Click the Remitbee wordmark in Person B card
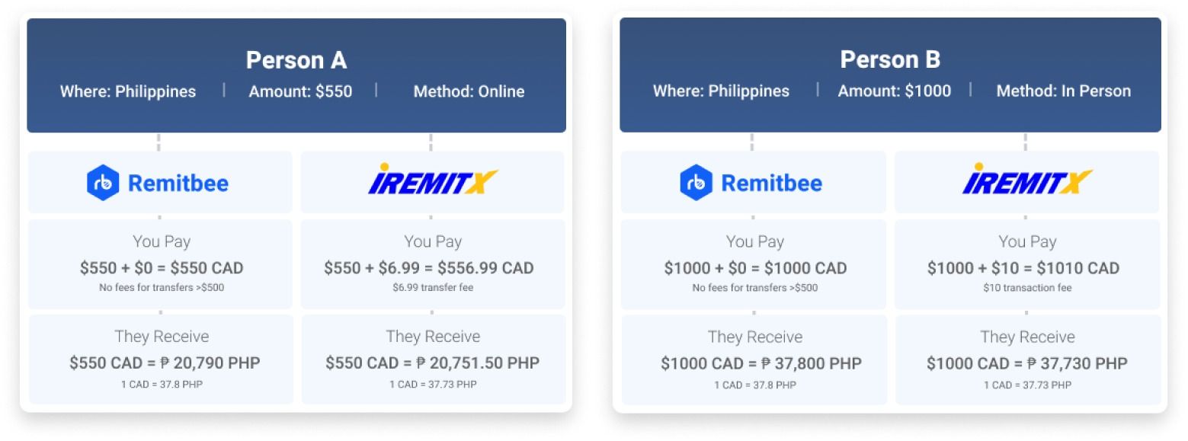The width and height of the screenshot is (1188, 441). pyautogui.click(x=771, y=184)
